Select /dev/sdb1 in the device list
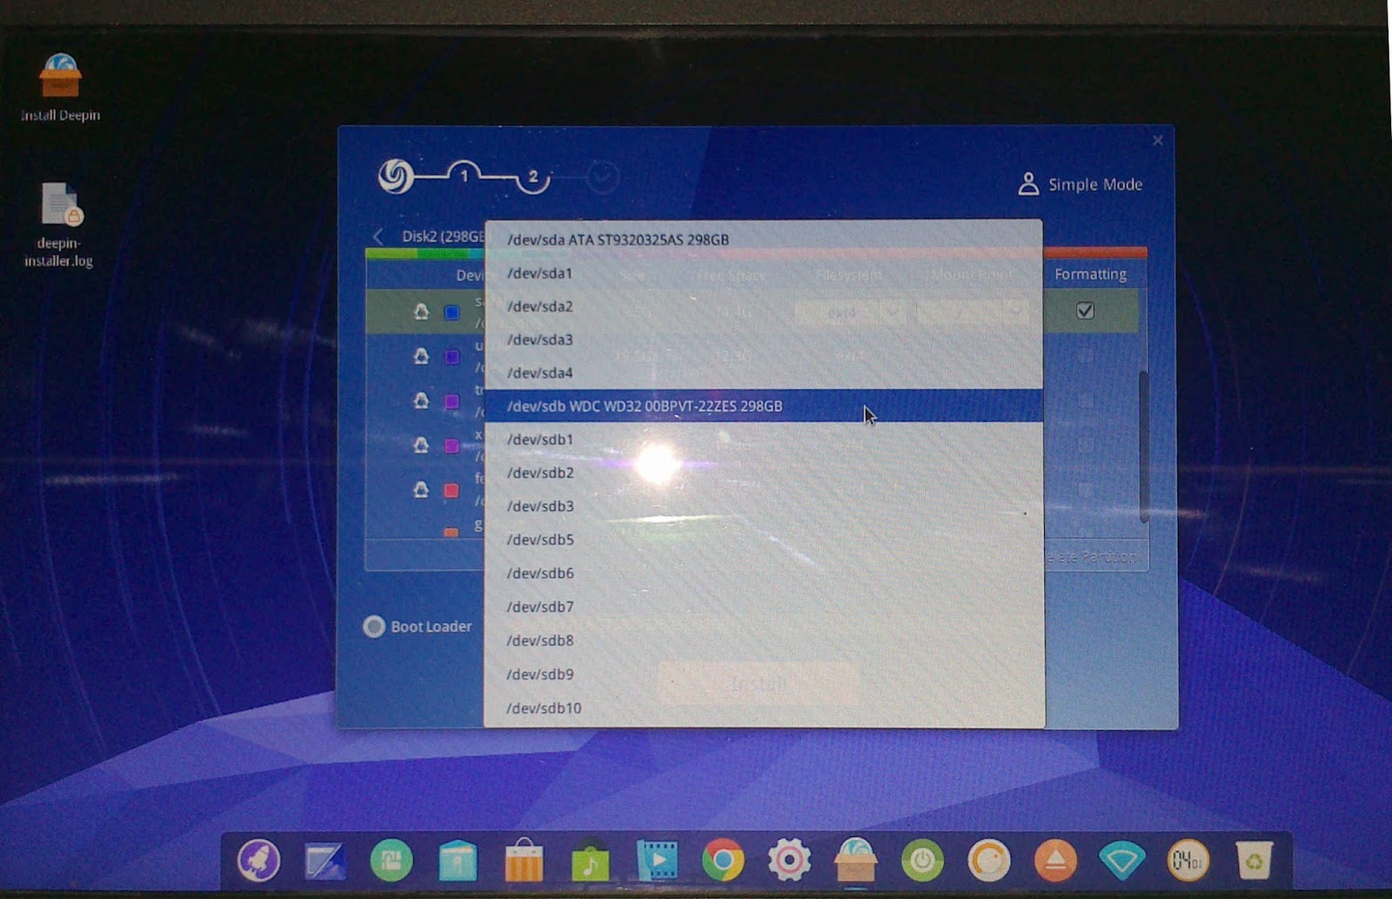 764,439
